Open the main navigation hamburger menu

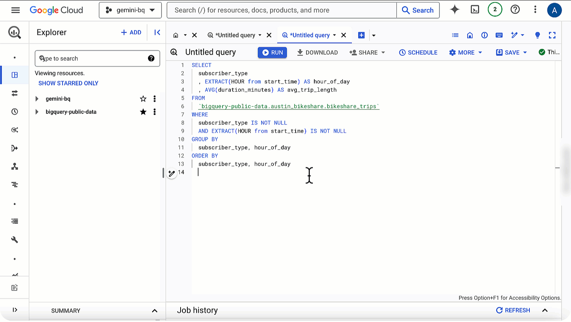click(x=15, y=10)
